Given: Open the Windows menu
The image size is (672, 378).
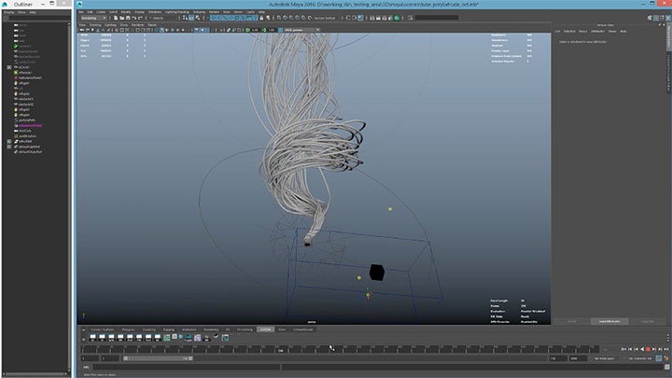Looking at the screenshot, I should 155,12.
